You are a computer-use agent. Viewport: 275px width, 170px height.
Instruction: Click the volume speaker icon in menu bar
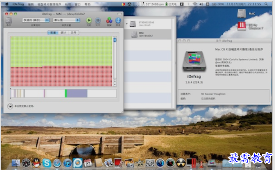[201, 4]
